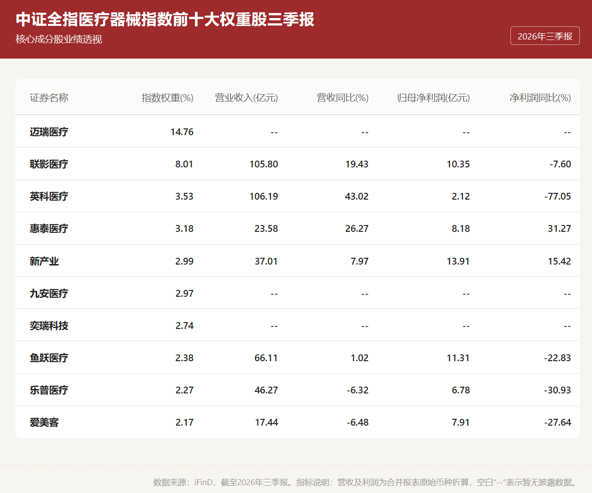Click the net profit growth 31.27

point(560,228)
